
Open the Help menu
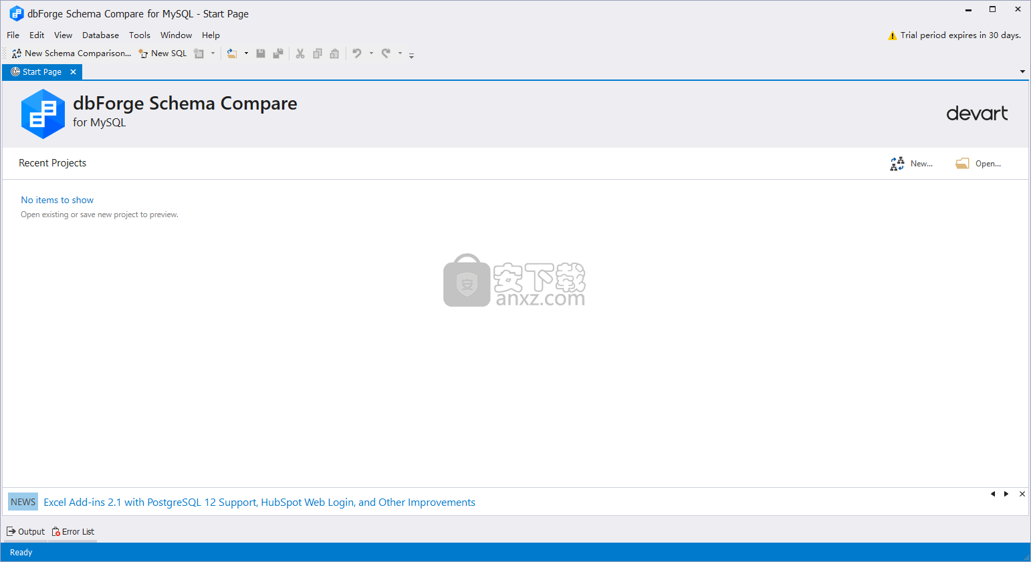(211, 35)
